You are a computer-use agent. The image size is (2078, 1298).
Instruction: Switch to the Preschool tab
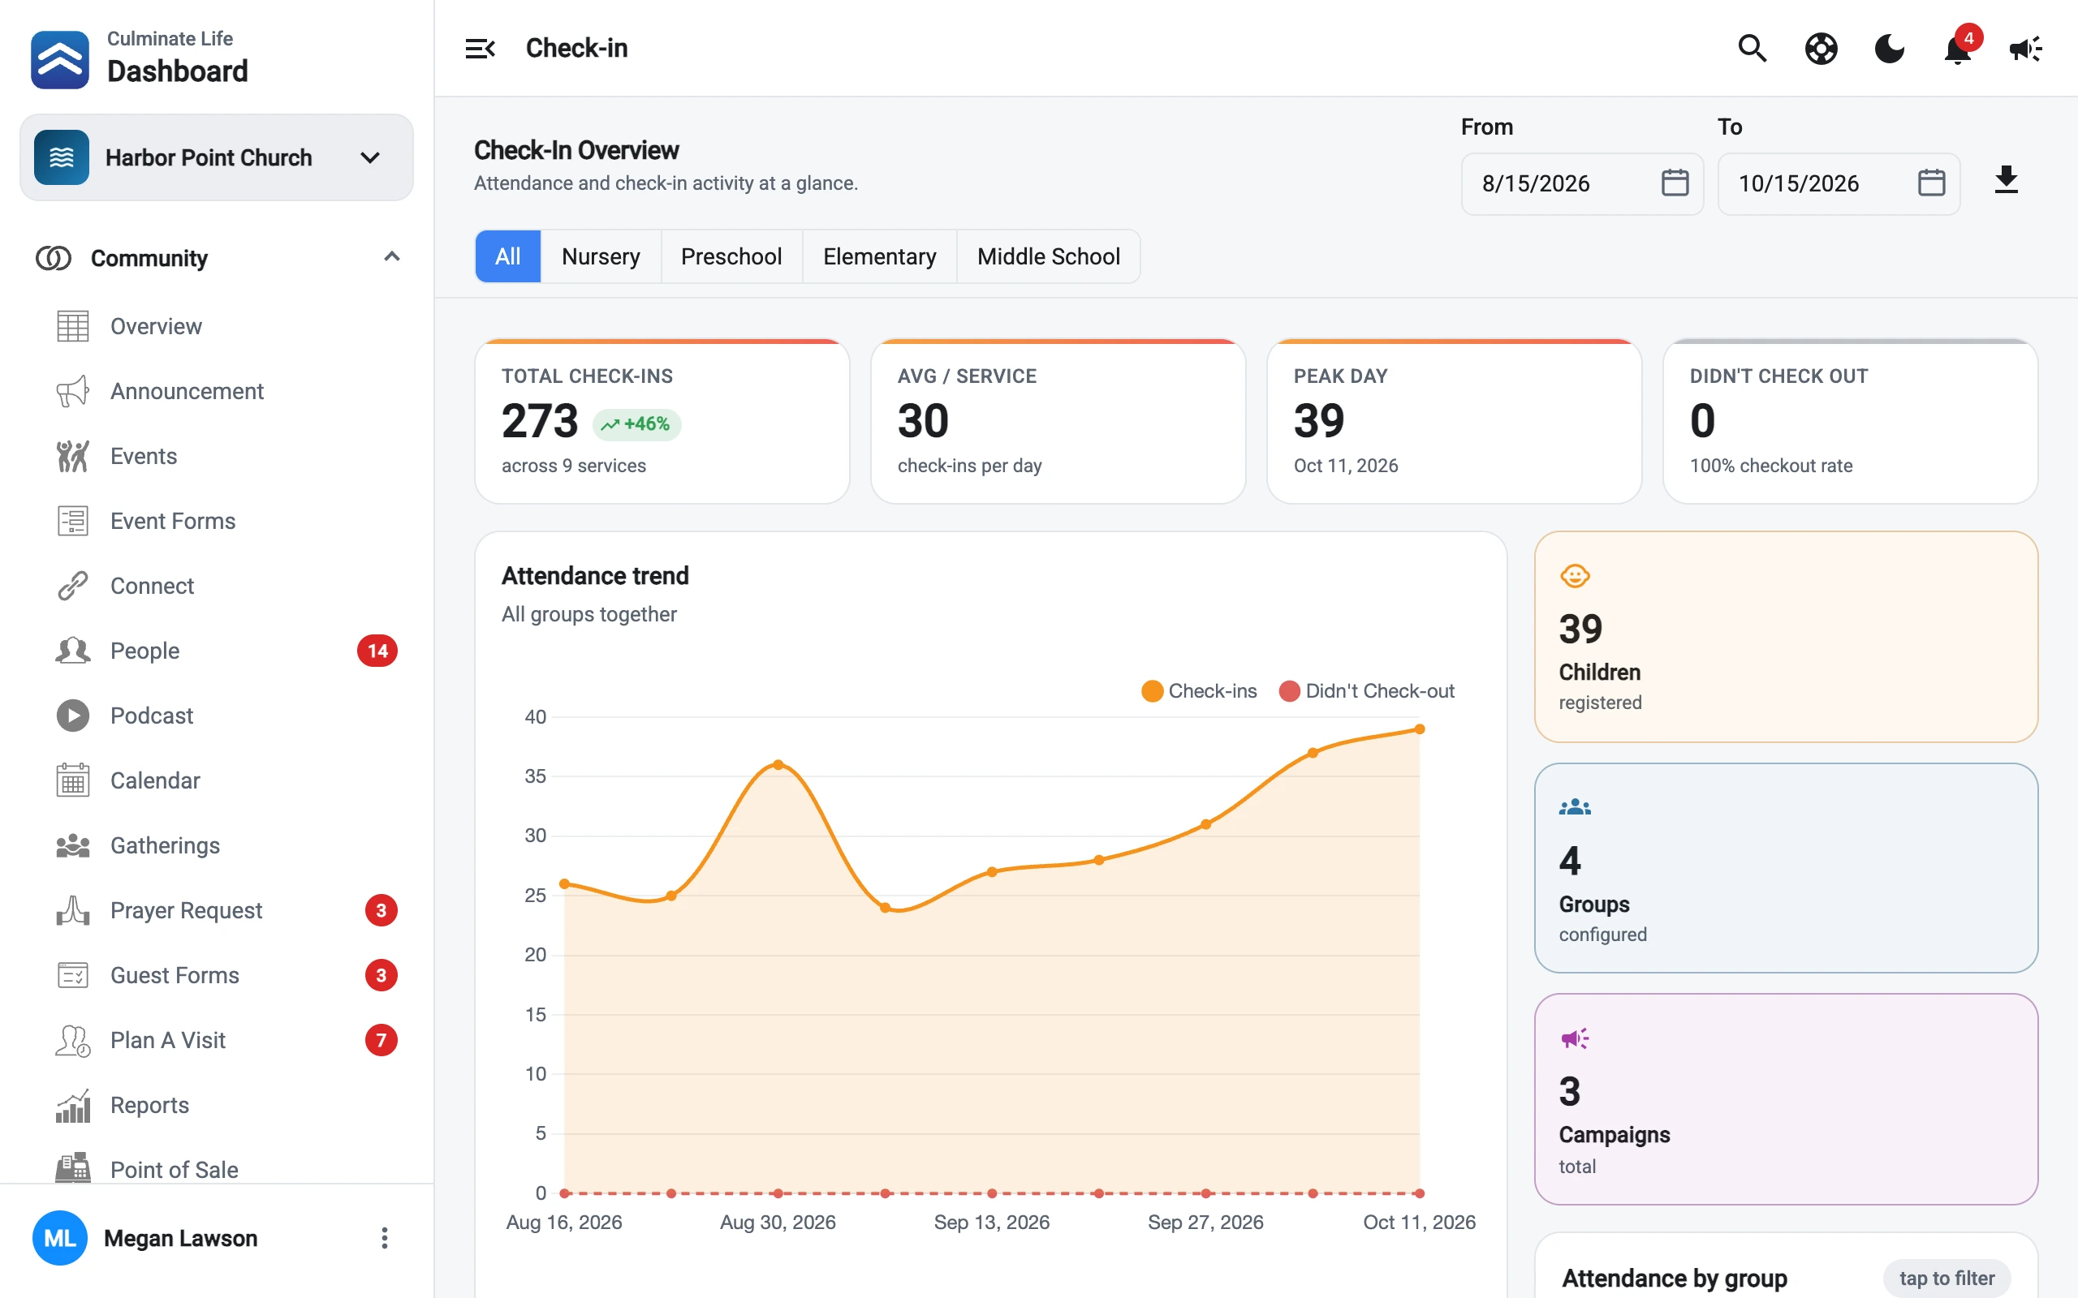731,256
